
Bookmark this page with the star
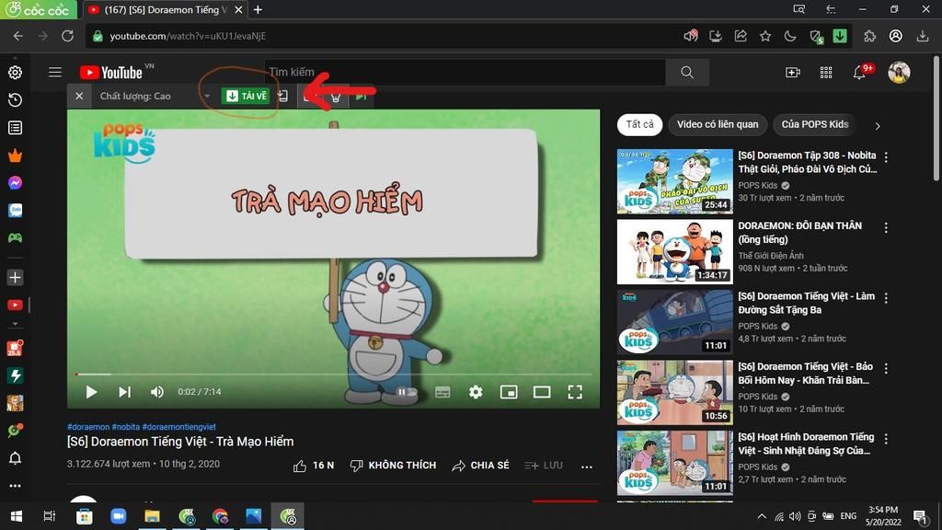(x=765, y=36)
